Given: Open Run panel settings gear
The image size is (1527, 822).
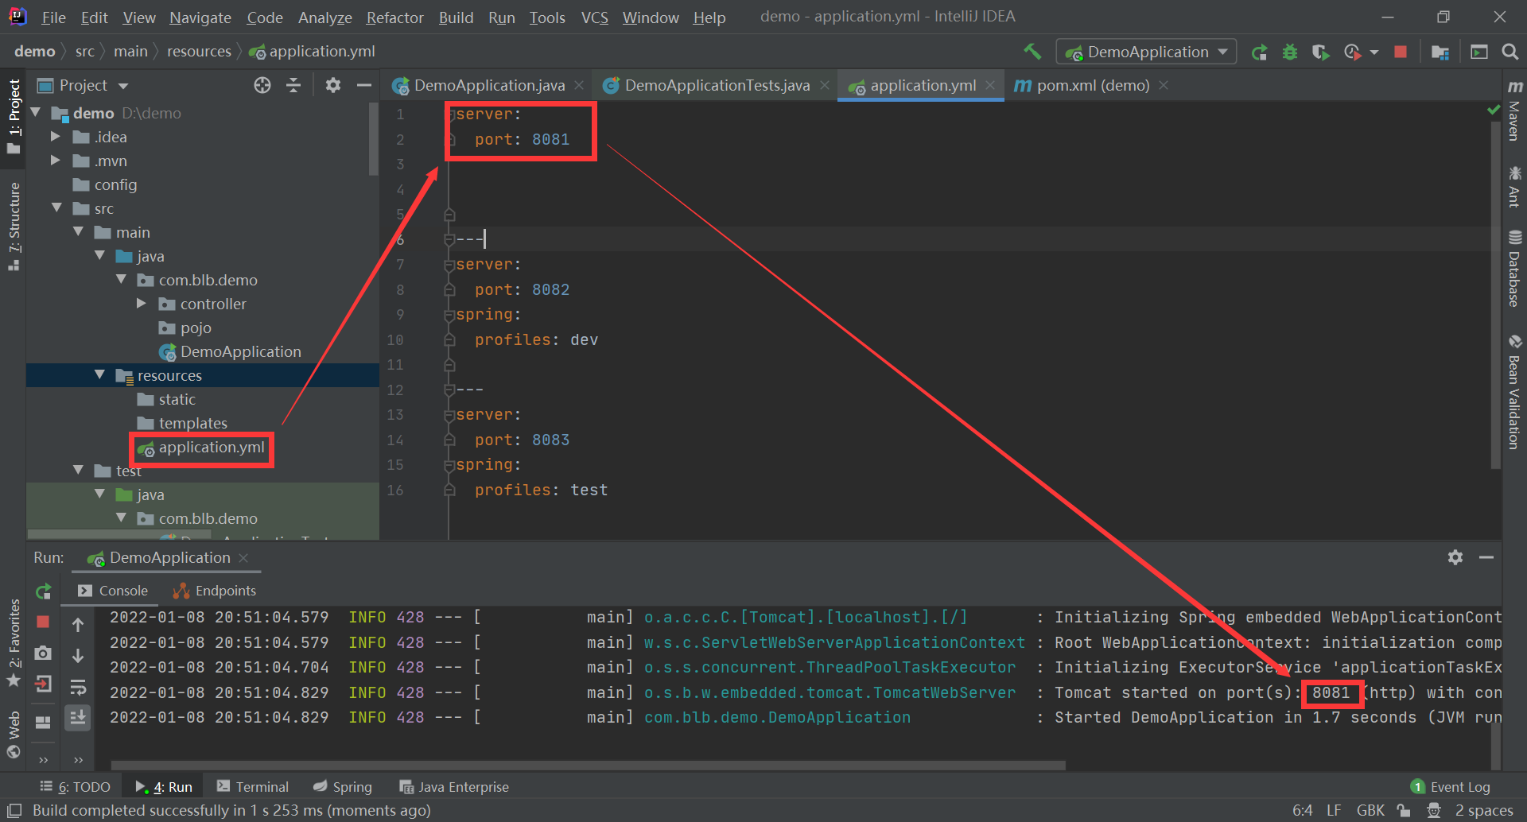Looking at the screenshot, I should tap(1455, 557).
